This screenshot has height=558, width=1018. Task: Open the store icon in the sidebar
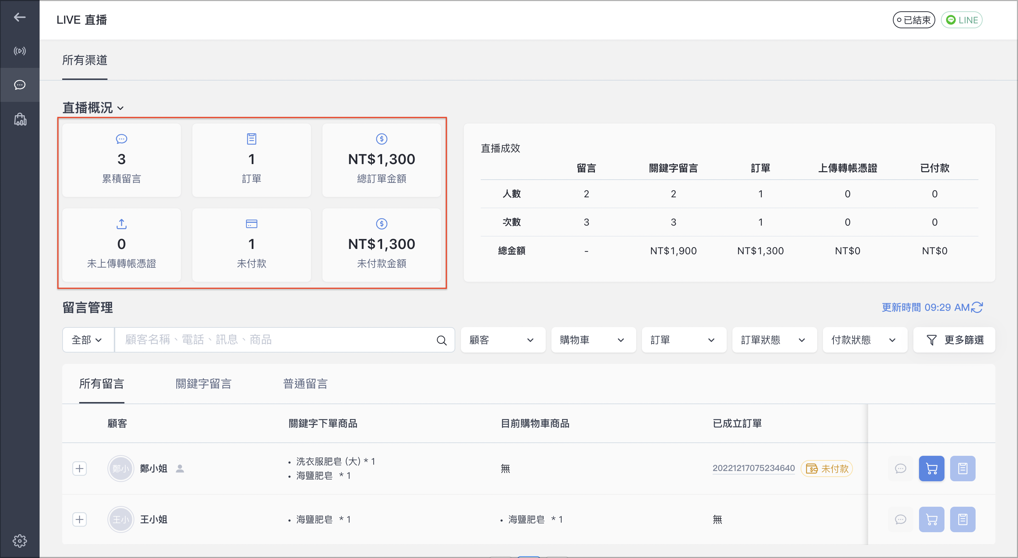pyautogui.click(x=20, y=119)
